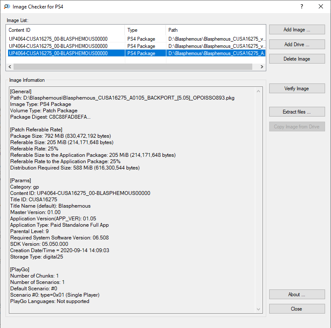Click the Path line in General section
This screenshot has width=331, height=328.
pyautogui.click(x=122, y=98)
